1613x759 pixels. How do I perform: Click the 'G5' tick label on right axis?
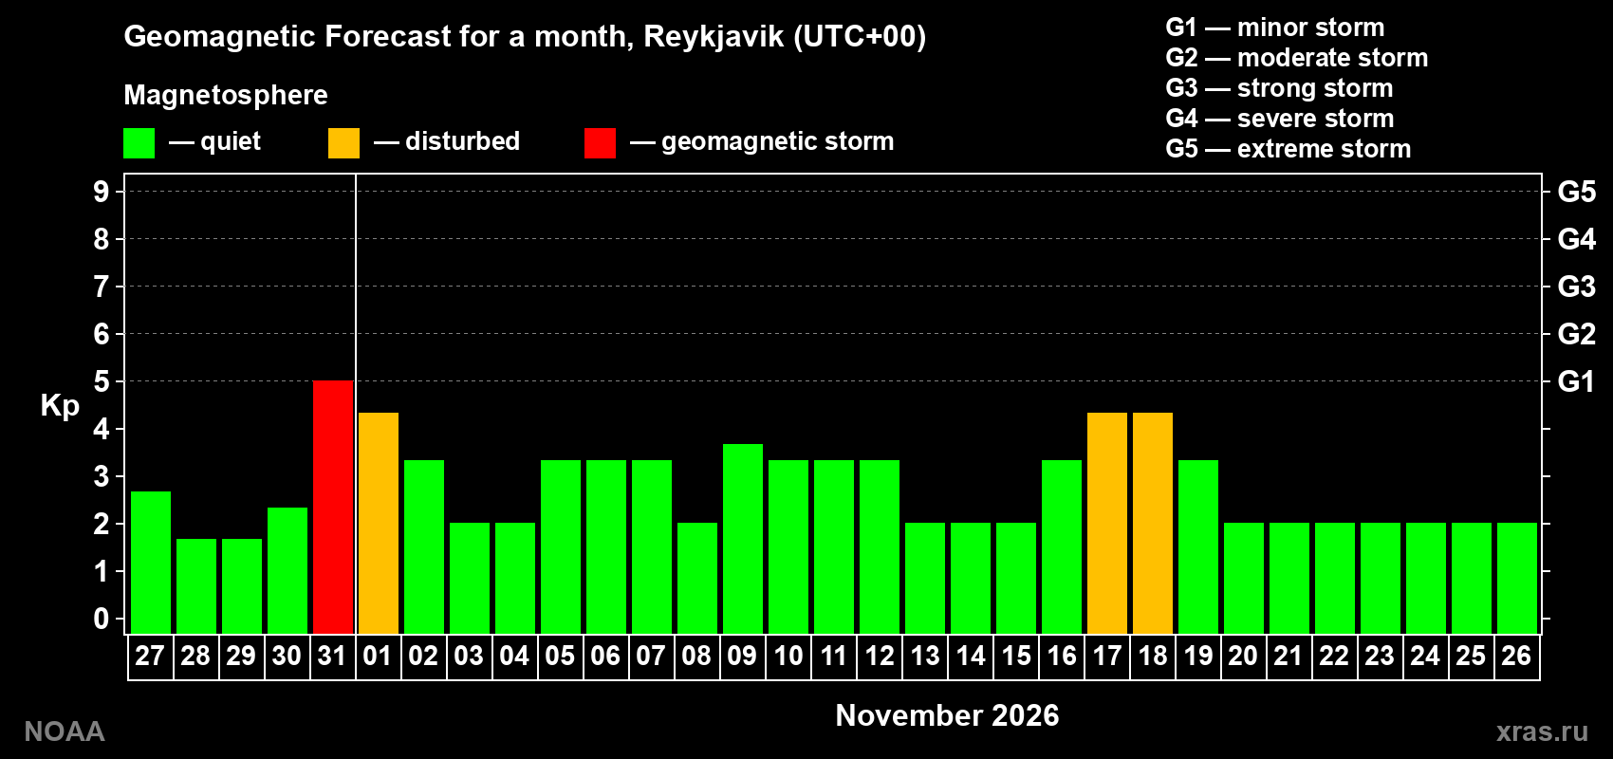[x=1577, y=192]
